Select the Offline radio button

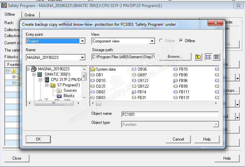pyautogui.click(x=181, y=40)
